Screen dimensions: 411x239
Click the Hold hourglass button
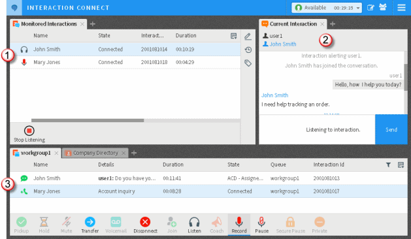click(x=44, y=225)
